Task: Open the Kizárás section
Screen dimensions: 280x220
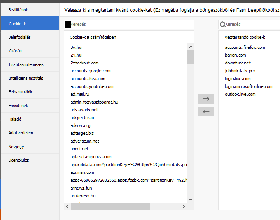Action: [x=30, y=51]
